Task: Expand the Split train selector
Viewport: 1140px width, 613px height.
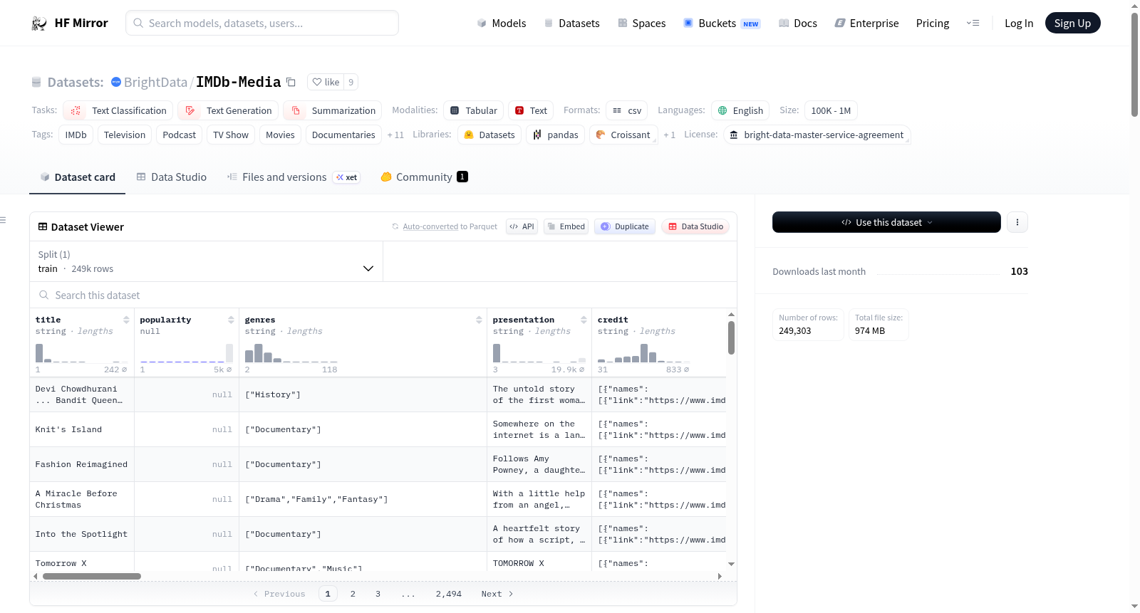Action: point(206,261)
